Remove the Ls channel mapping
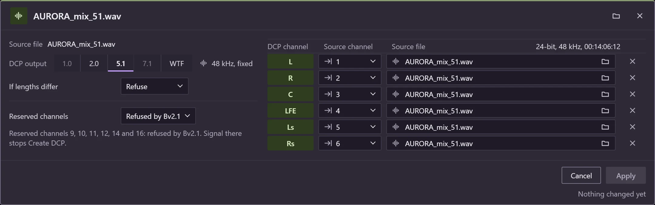The width and height of the screenshot is (655, 205). (632, 127)
